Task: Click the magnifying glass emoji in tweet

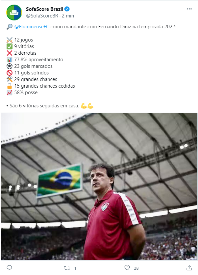Action: [10, 27]
